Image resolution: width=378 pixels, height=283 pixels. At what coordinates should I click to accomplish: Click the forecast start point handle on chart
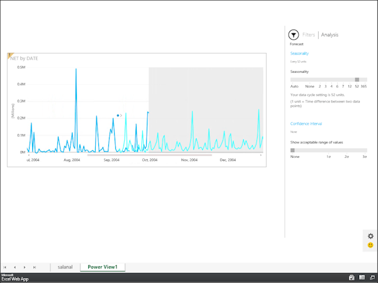[x=118, y=116]
